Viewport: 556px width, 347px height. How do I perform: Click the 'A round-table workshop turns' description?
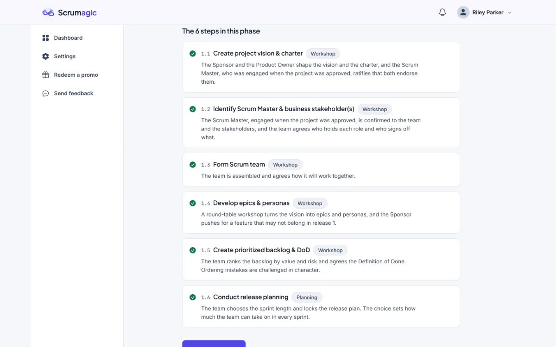[306, 218]
